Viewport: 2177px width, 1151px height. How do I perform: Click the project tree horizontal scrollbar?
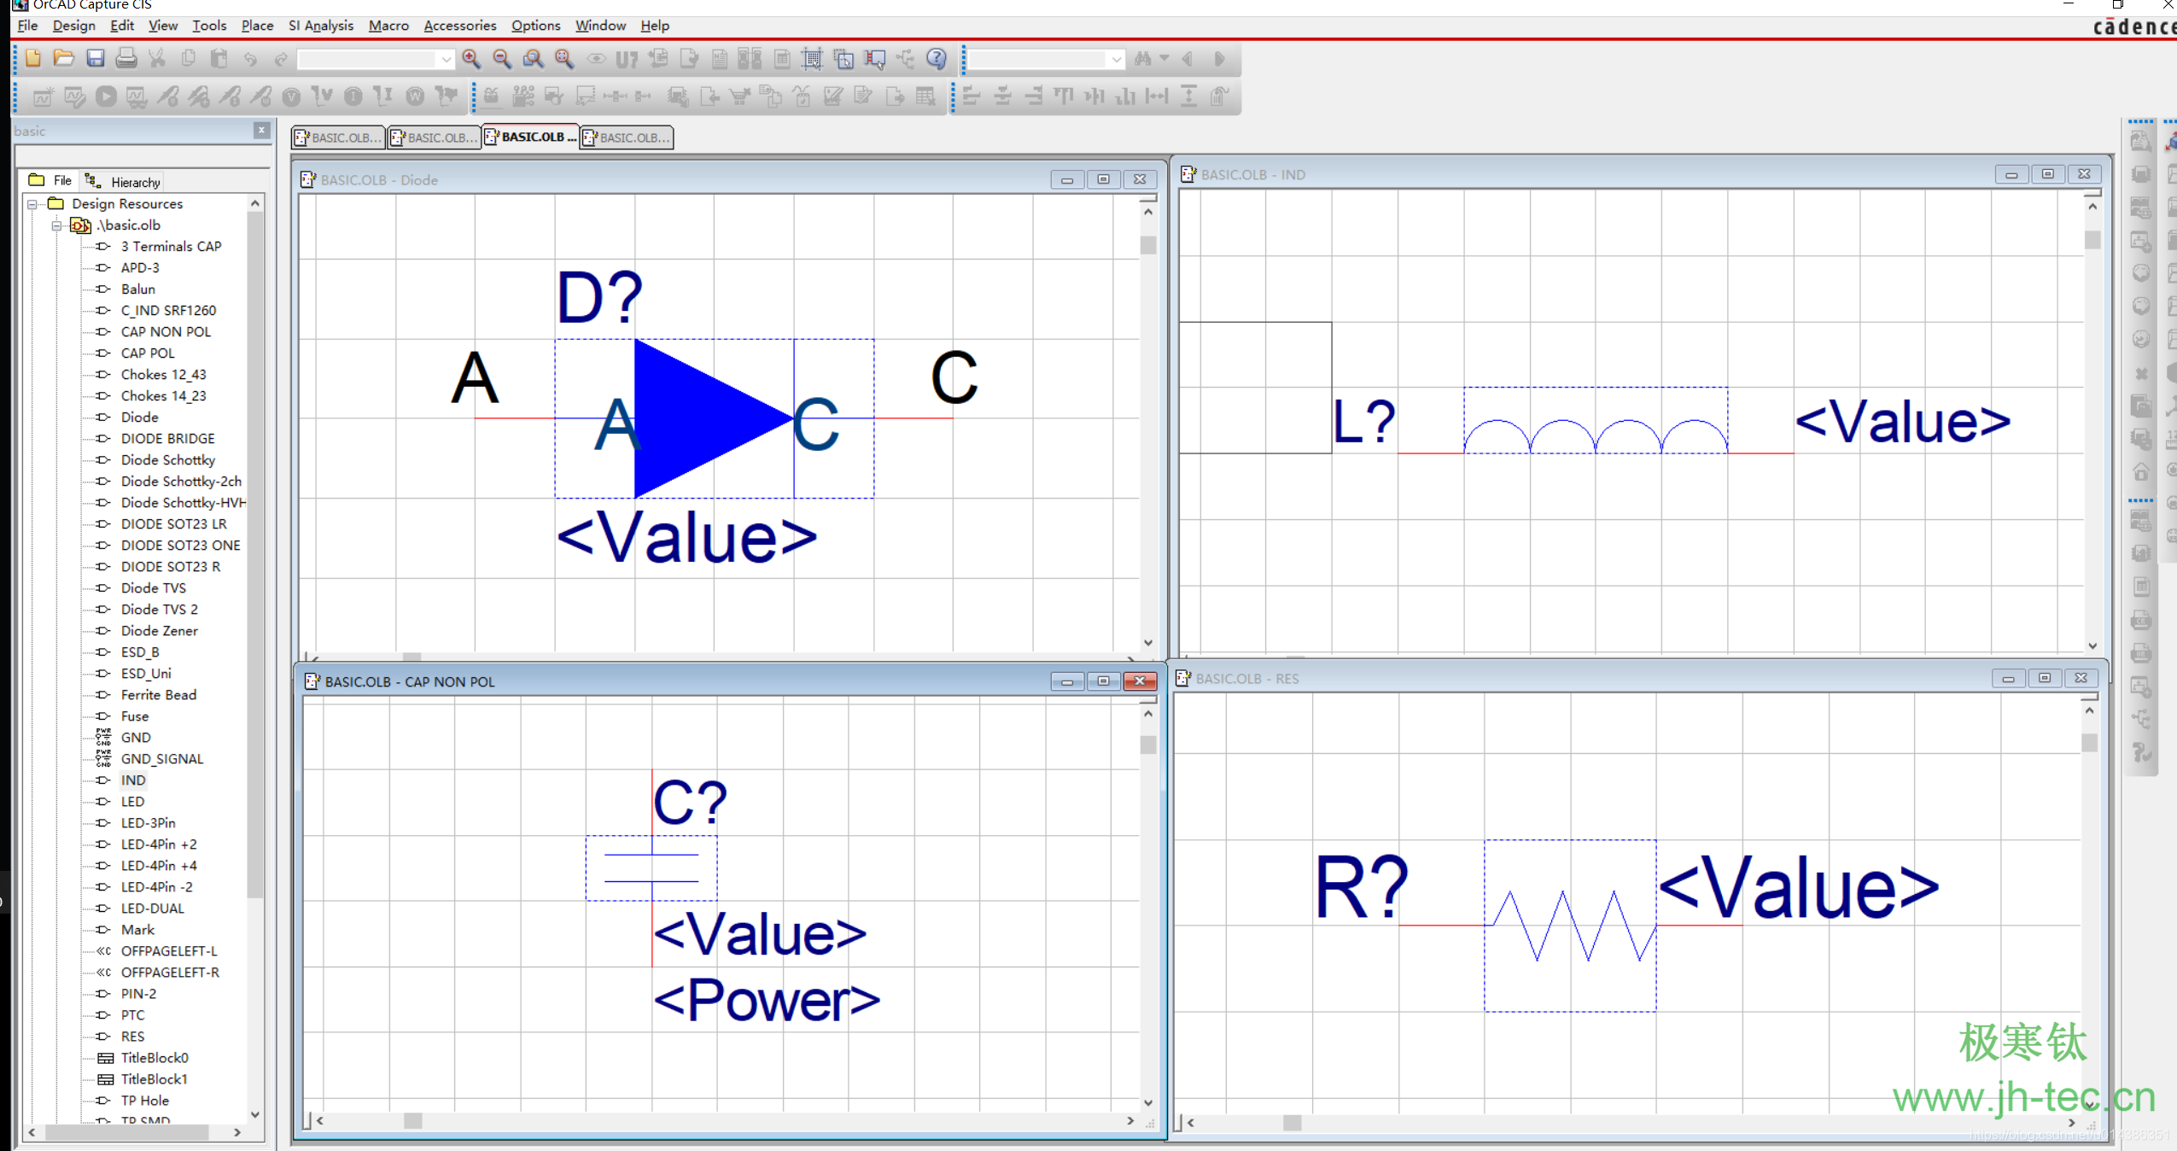click(128, 1132)
